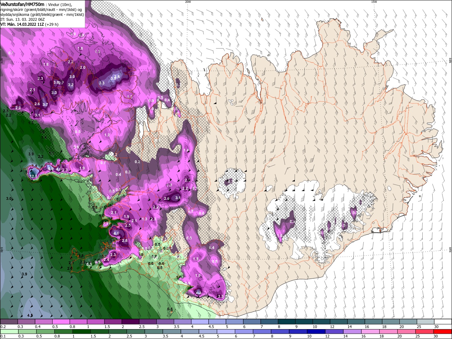Pick the dark teal snow swatch from 8 to 9
452x339 pixels.
pyautogui.click(x=287, y=322)
